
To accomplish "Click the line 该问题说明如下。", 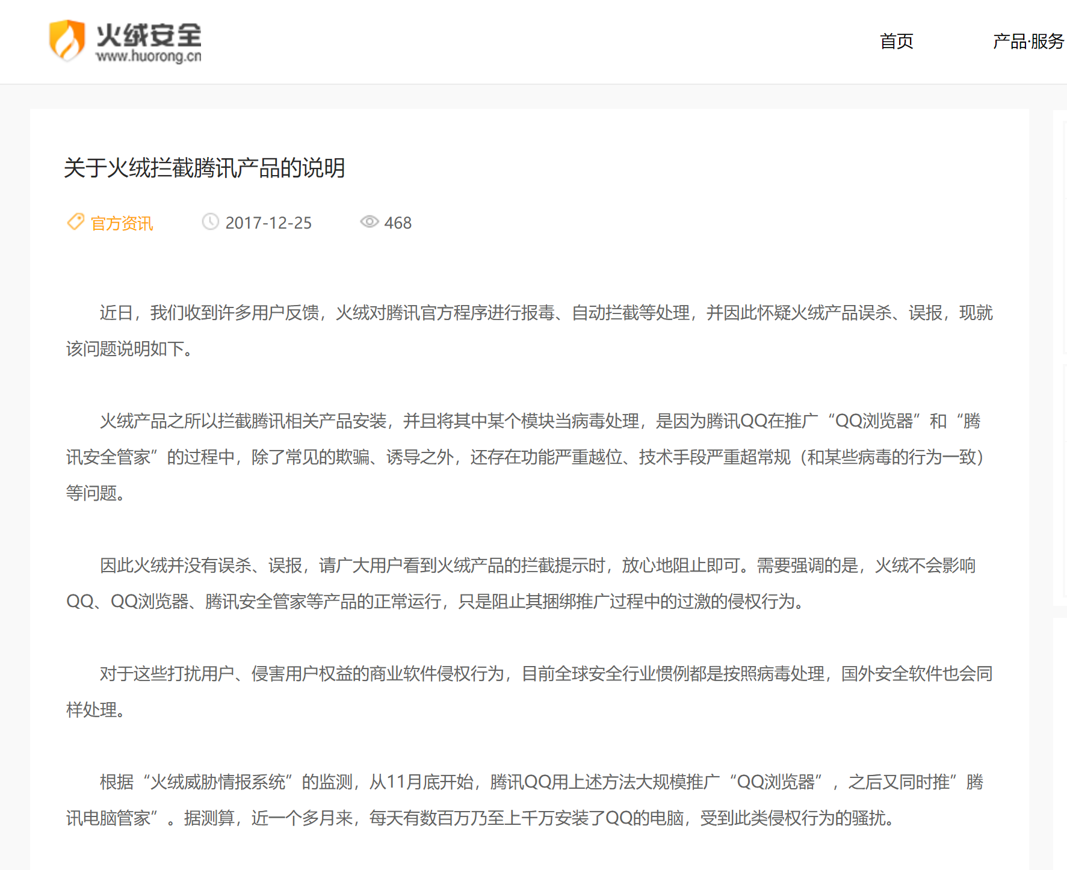I will click(129, 349).
